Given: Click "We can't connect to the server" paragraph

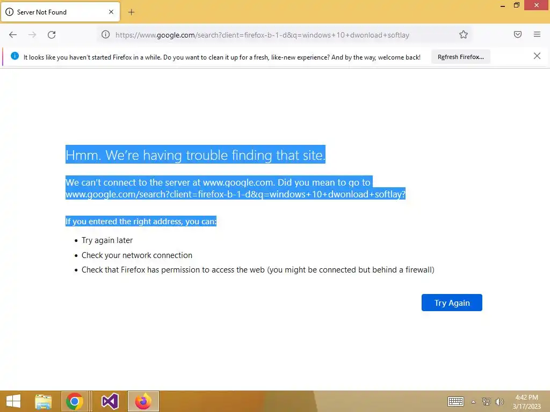Looking at the screenshot, I should pyautogui.click(x=235, y=188).
